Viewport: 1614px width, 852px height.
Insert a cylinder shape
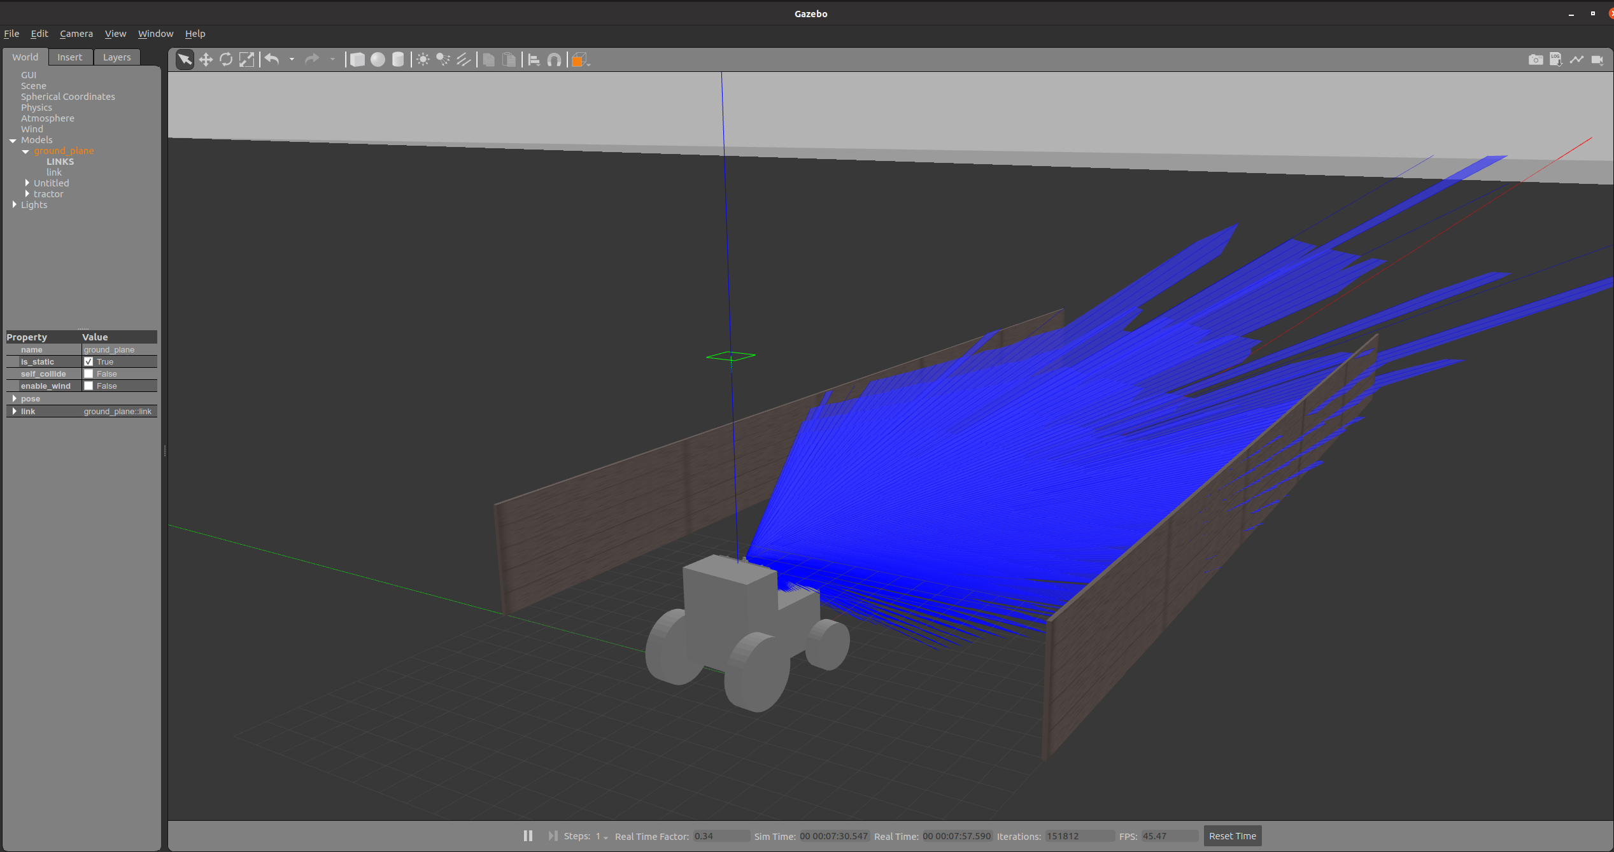click(398, 60)
